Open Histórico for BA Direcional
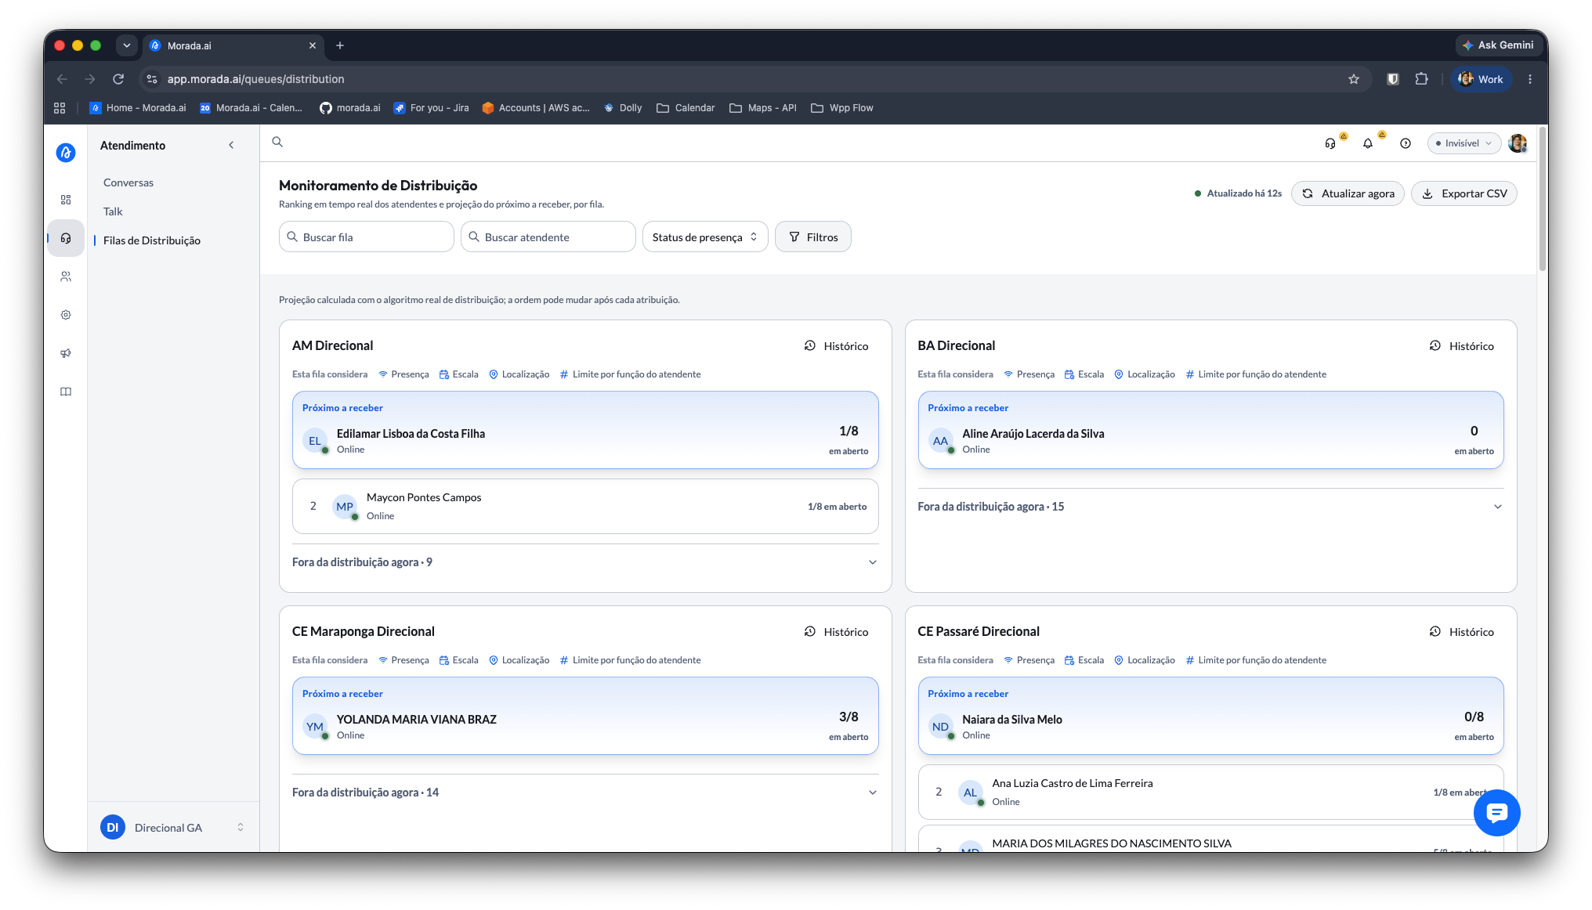The width and height of the screenshot is (1592, 910). click(x=1461, y=346)
